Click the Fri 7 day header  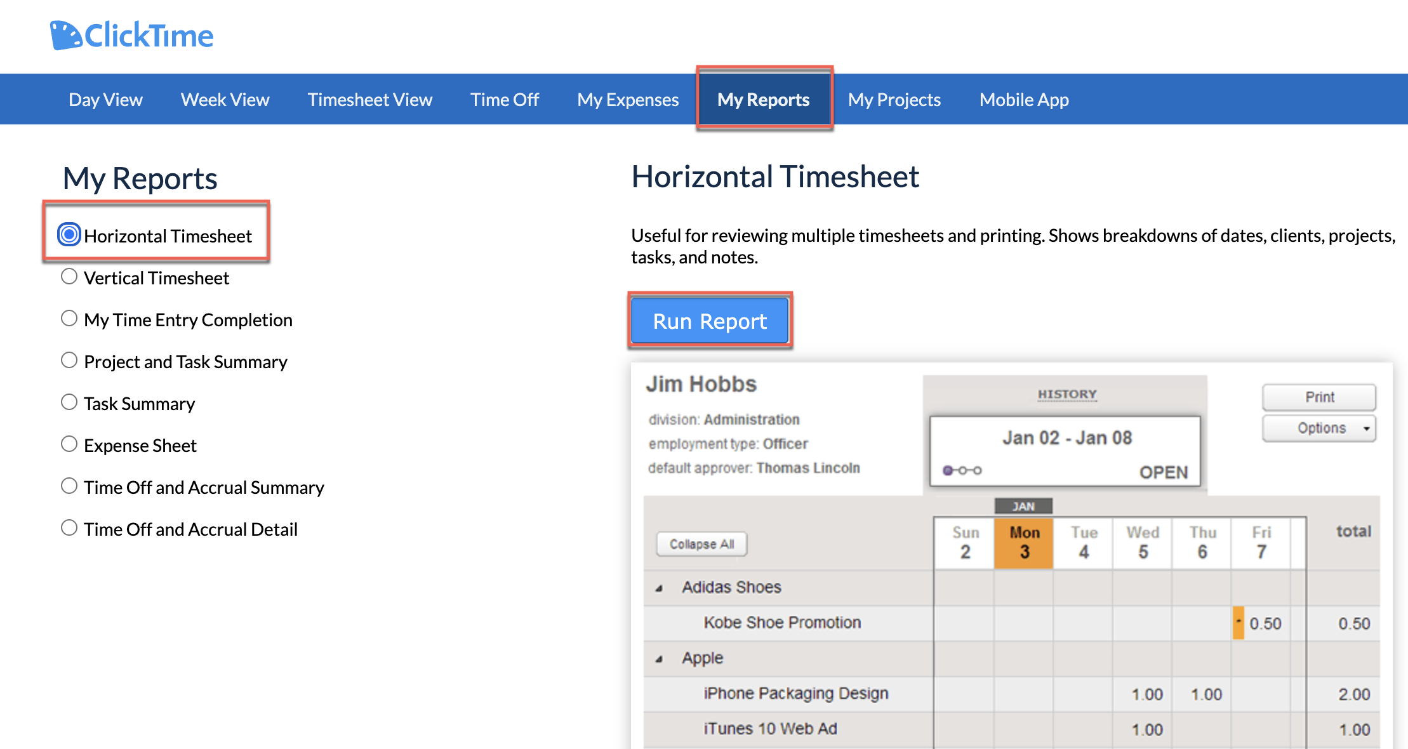[x=1261, y=543]
